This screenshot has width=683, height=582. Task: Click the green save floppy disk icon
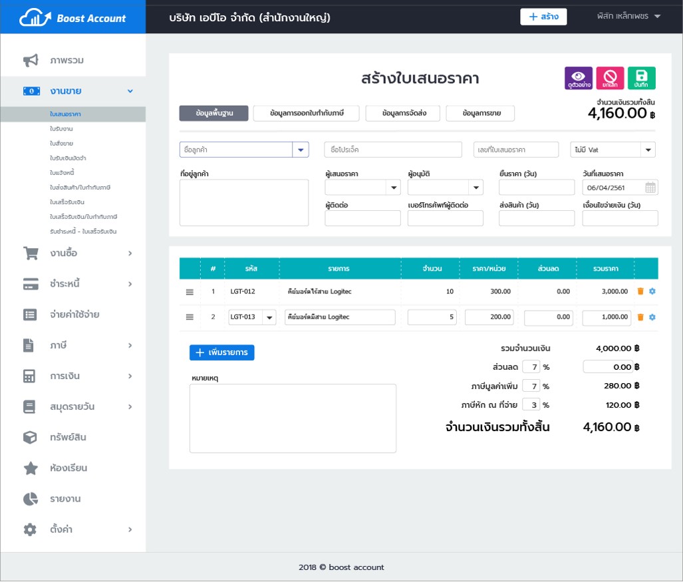click(642, 78)
